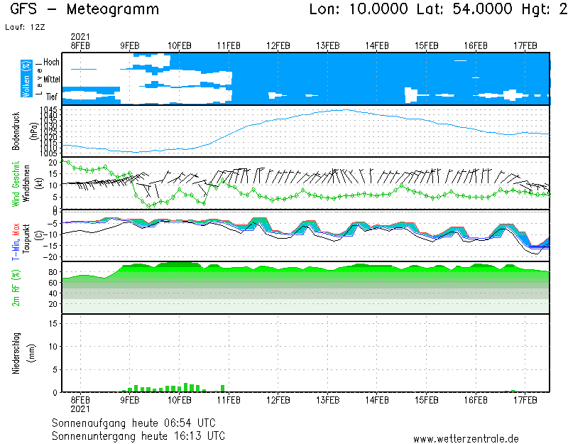Click the 2m RF (%) humidity label
This screenshot has width=568, height=444.
14,286
